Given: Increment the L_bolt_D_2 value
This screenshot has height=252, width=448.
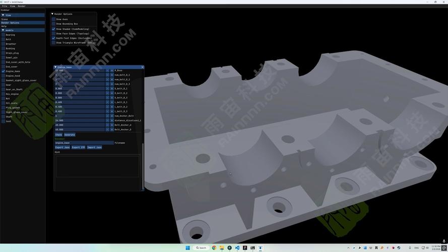Looking at the screenshot, I should tap(112, 107).
